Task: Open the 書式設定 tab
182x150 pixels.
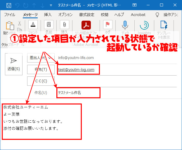Action: pos(86,15)
